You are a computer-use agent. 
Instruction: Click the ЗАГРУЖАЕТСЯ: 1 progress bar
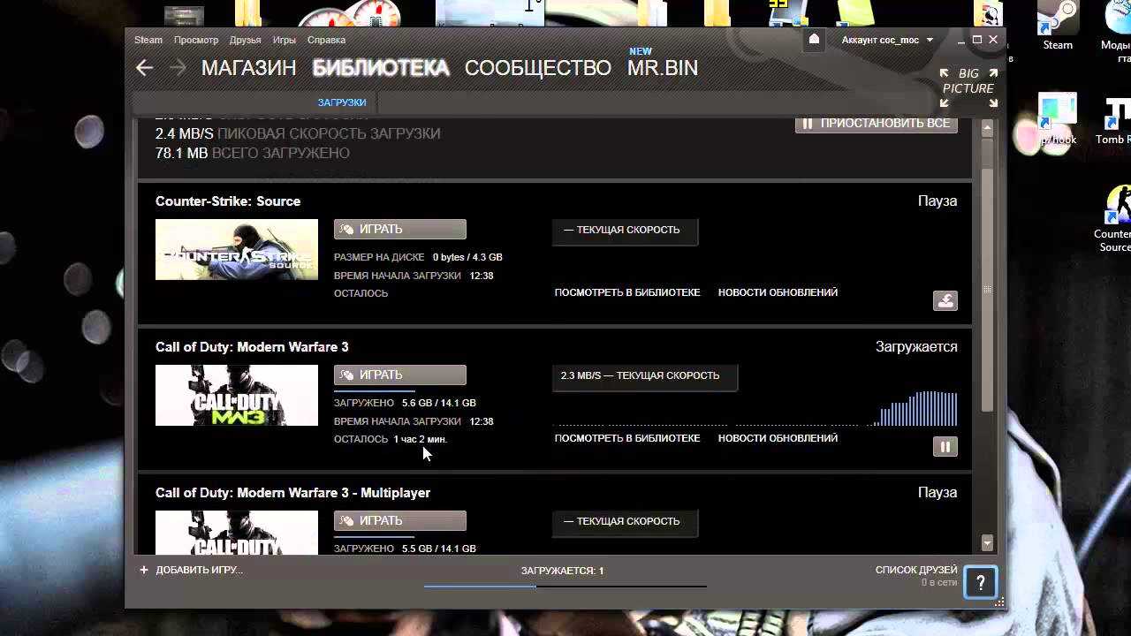click(x=565, y=585)
